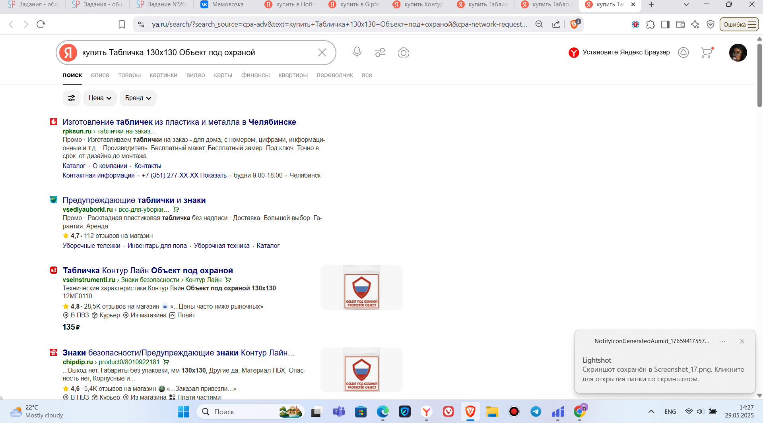Click the search query input field
763x423 pixels.
197,52
